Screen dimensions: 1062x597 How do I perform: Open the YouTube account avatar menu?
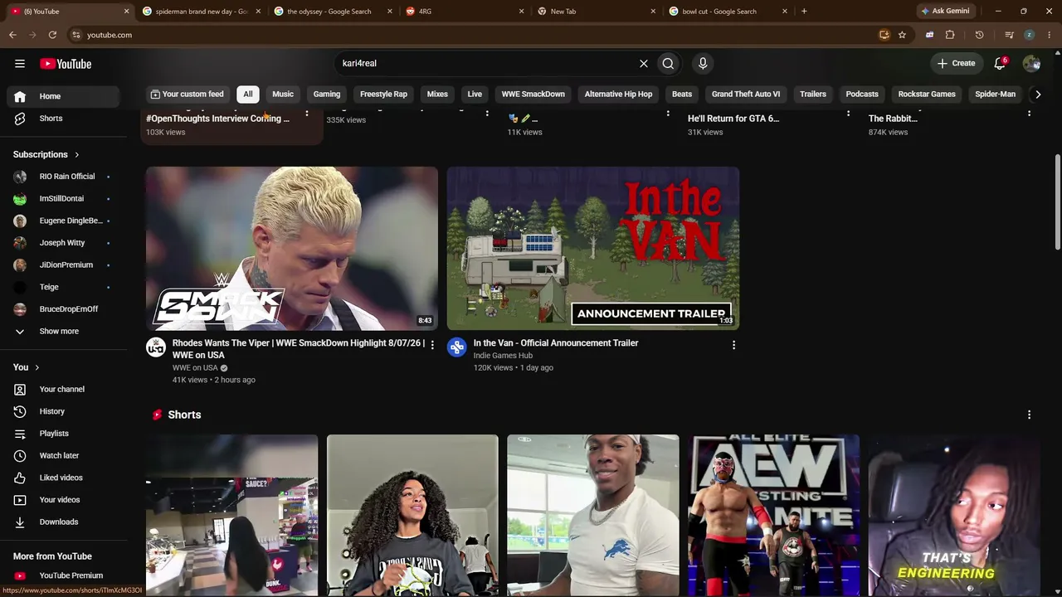(x=1031, y=63)
